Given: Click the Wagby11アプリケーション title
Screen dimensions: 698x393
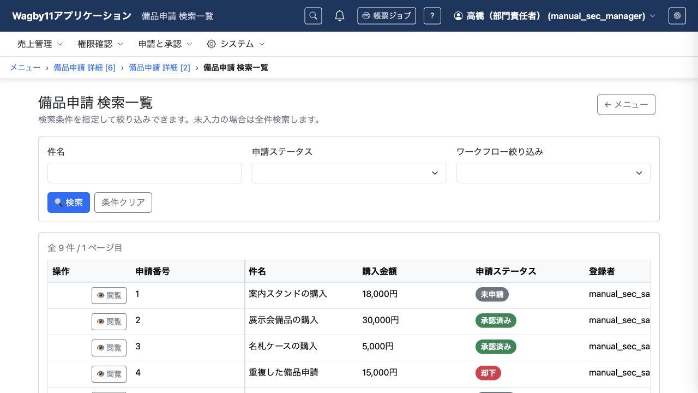Looking at the screenshot, I should click(x=72, y=16).
